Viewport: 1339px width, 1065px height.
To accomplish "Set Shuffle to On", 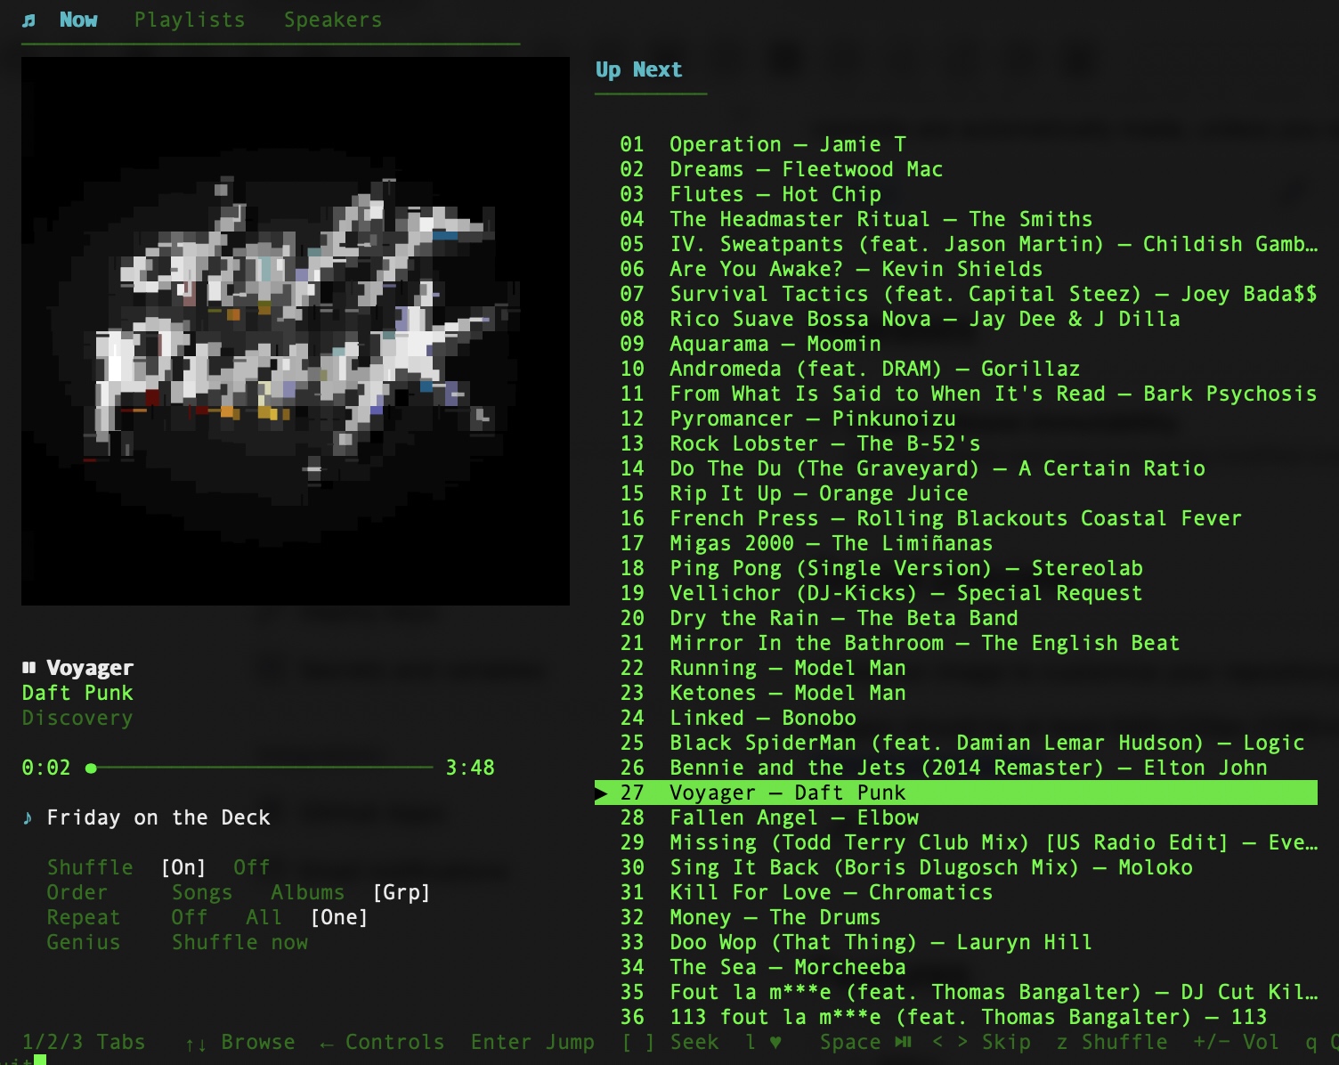I will (183, 867).
